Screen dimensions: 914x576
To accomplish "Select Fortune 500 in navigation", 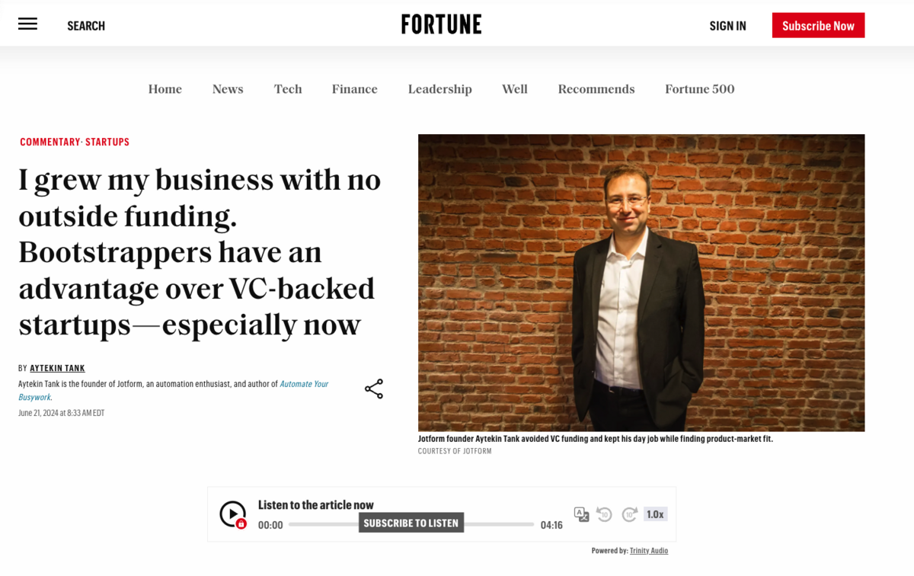I will click(x=699, y=89).
